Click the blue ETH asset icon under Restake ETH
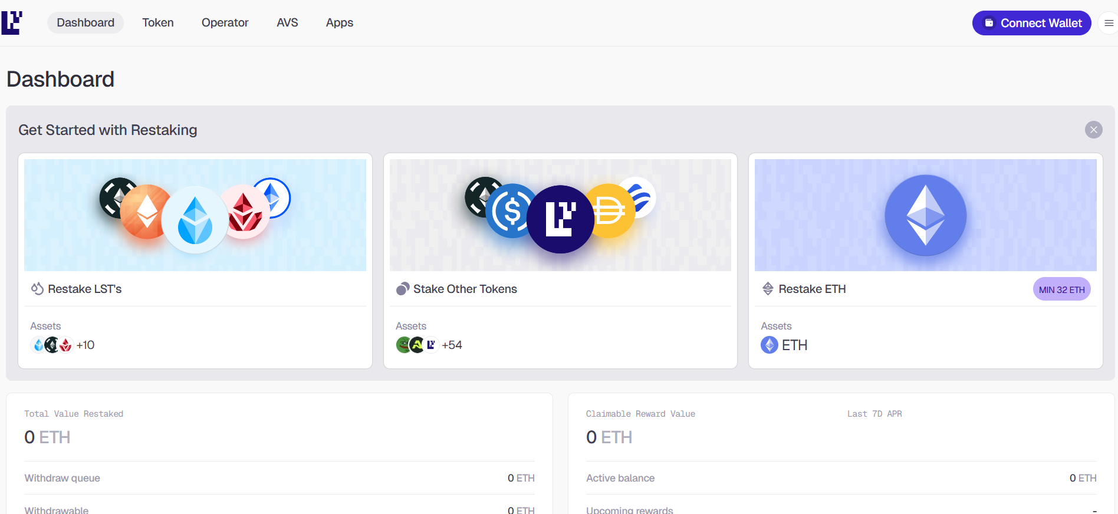Image resolution: width=1118 pixels, height=514 pixels. tap(770, 345)
